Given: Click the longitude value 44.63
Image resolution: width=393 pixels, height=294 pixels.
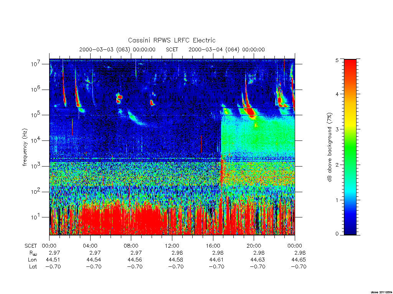Looking at the screenshot, I should (x=258, y=260).
